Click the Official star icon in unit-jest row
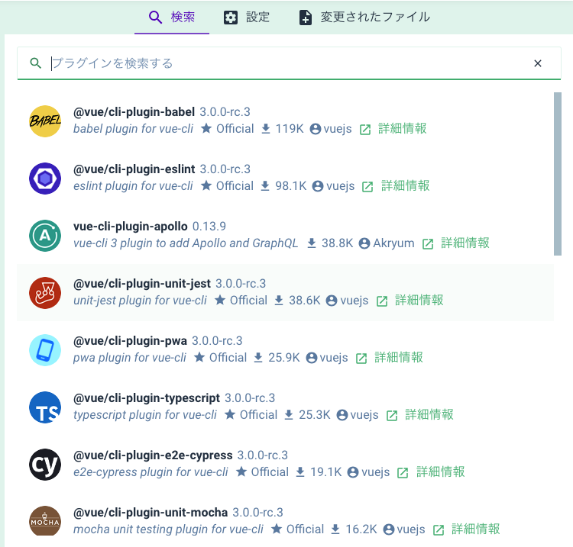 [220, 300]
